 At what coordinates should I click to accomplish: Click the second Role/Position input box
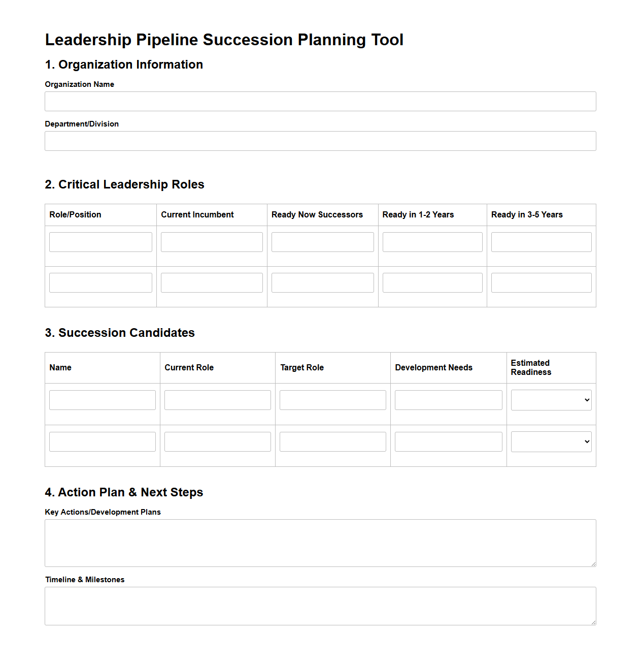point(100,282)
